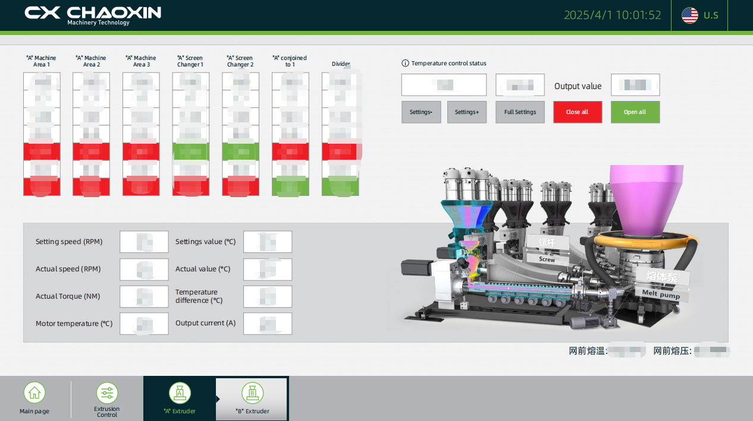
Task: Toggle the green heater zone under "A" Screen Changer 1
Action: tap(190, 151)
